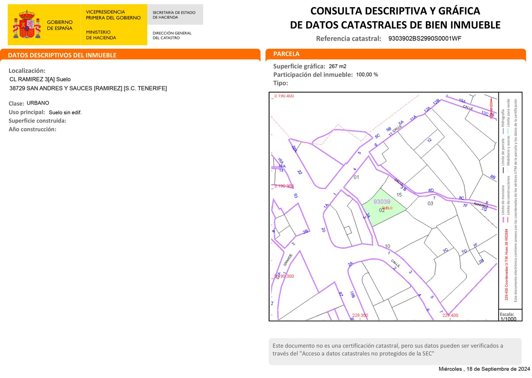Image resolution: width=532 pixels, height=378 pixels.
Task: Click the 'Escala:' label below legend
Action: coord(507,314)
